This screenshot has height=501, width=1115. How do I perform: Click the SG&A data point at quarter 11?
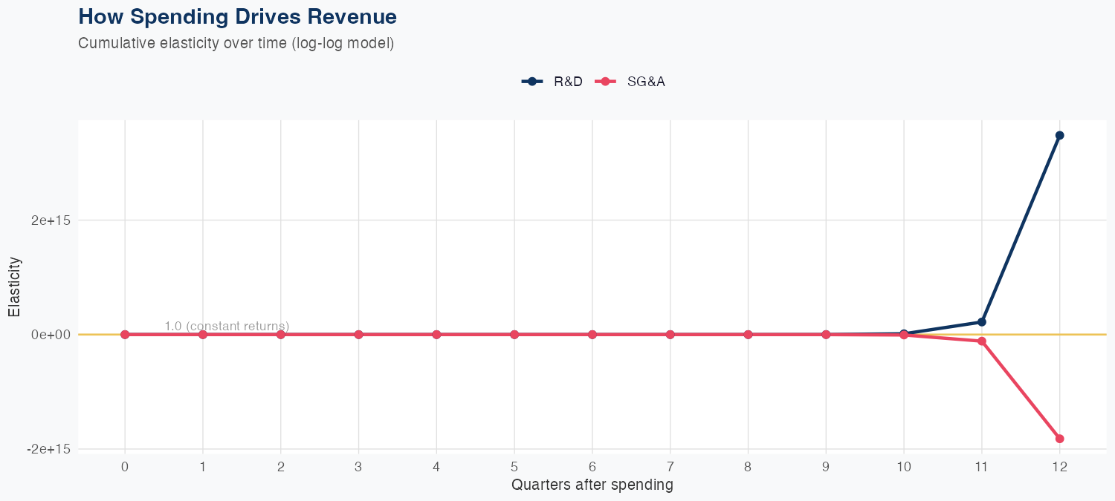982,341
